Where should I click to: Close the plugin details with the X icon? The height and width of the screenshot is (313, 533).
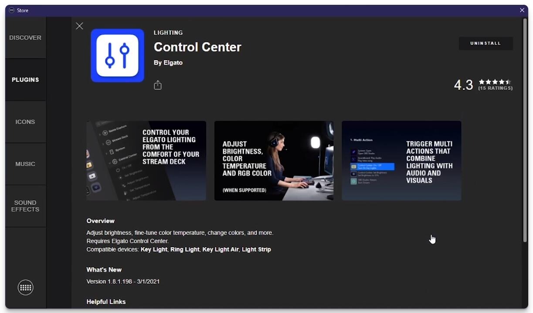tap(79, 26)
